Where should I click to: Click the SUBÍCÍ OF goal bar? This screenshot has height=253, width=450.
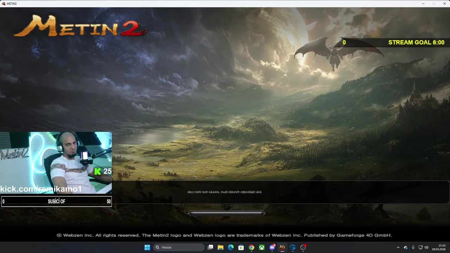tap(57, 201)
